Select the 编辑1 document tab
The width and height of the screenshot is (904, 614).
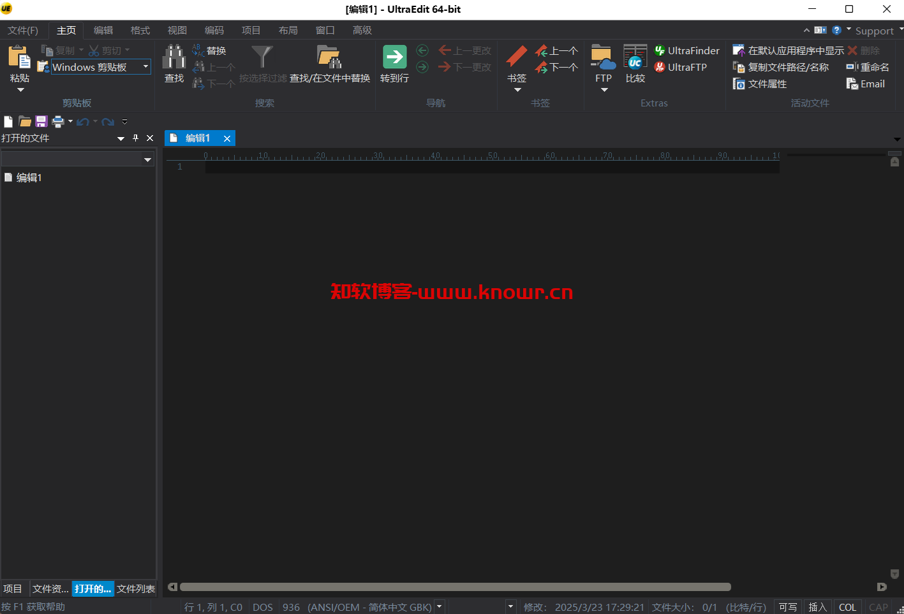coord(197,138)
